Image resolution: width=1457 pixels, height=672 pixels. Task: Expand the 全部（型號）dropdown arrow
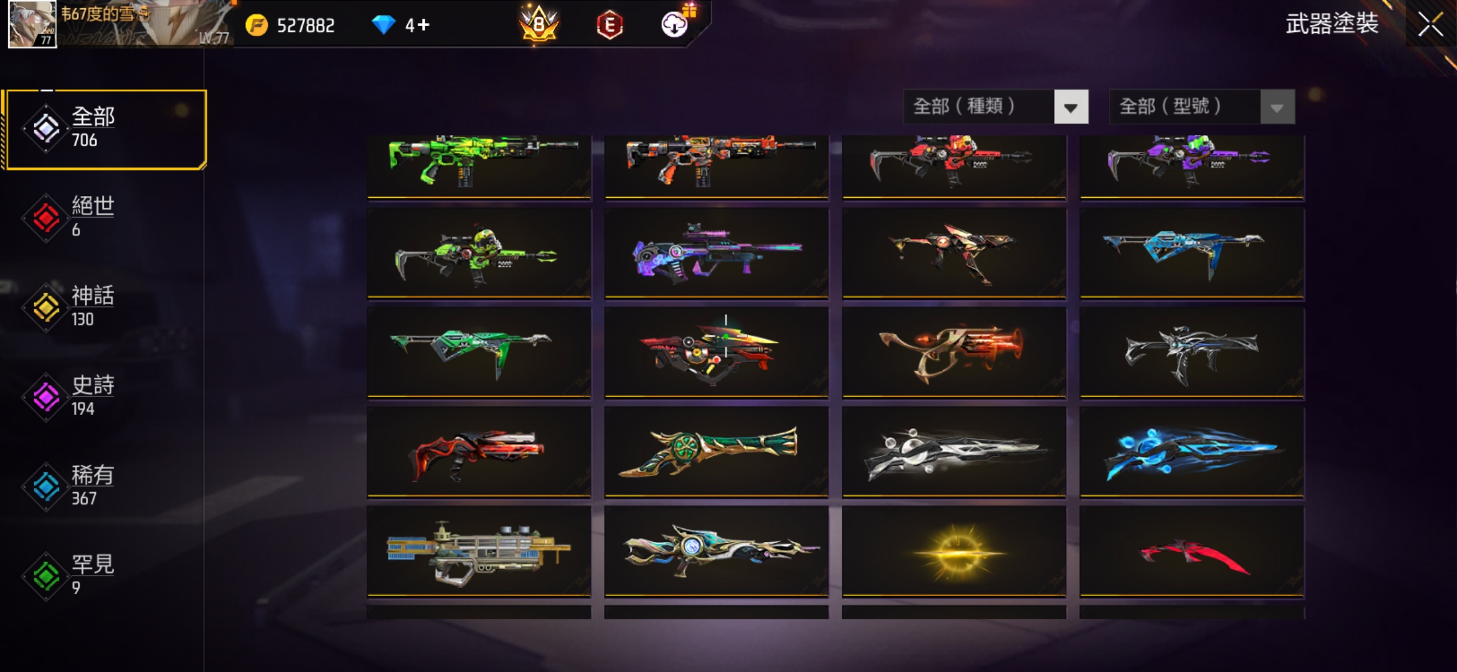(x=1277, y=107)
